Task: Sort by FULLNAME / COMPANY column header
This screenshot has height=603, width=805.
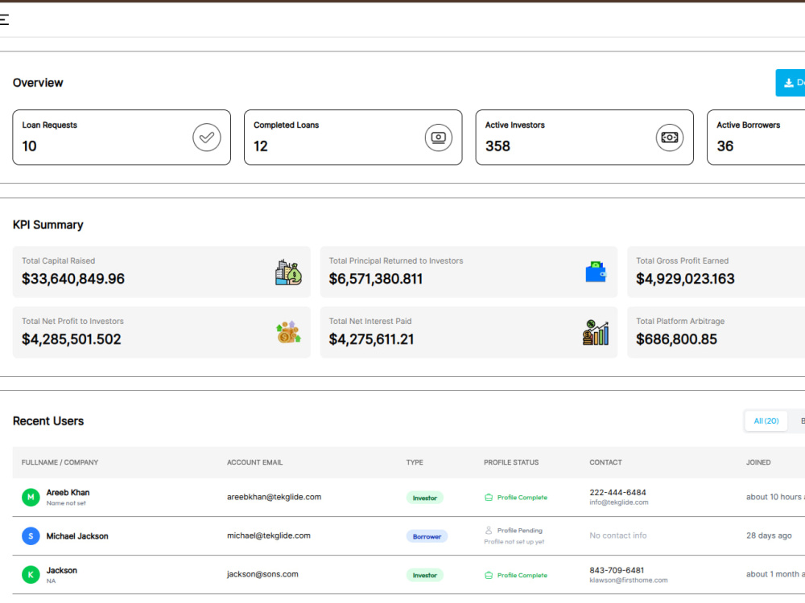Action: [x=60, y=462]
